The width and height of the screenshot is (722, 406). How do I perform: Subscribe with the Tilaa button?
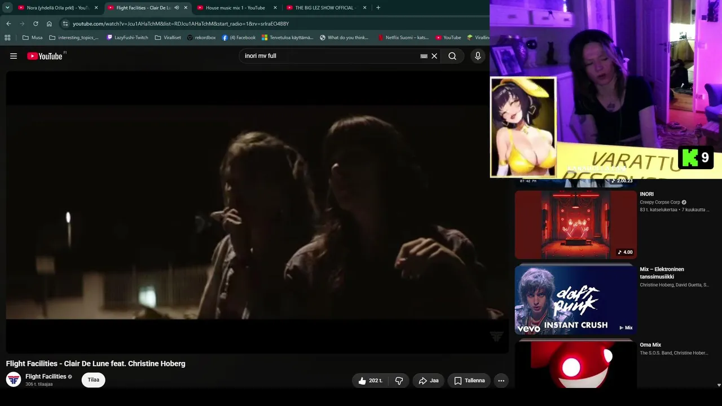94,380
